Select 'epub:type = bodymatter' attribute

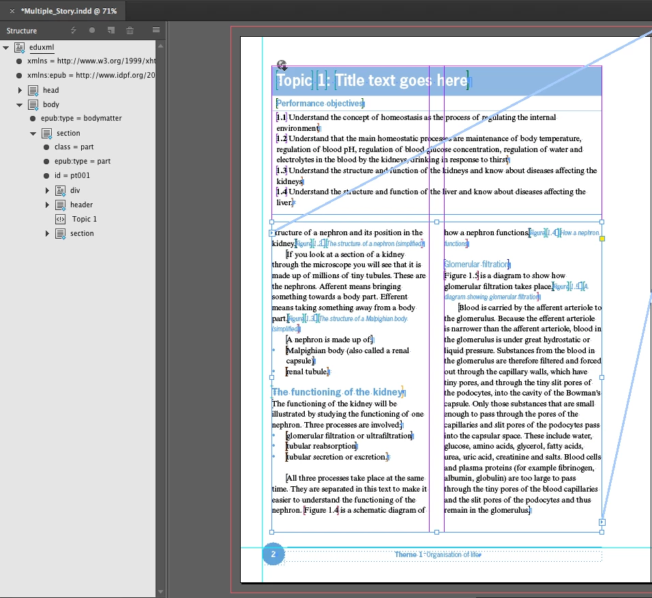pos(81,118)
